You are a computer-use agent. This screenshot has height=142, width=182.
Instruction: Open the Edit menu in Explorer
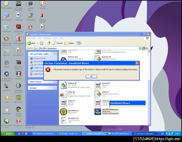pos(34,38)
